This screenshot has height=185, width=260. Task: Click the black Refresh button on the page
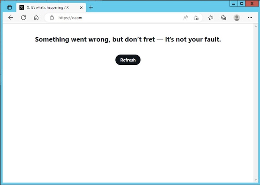128,60
